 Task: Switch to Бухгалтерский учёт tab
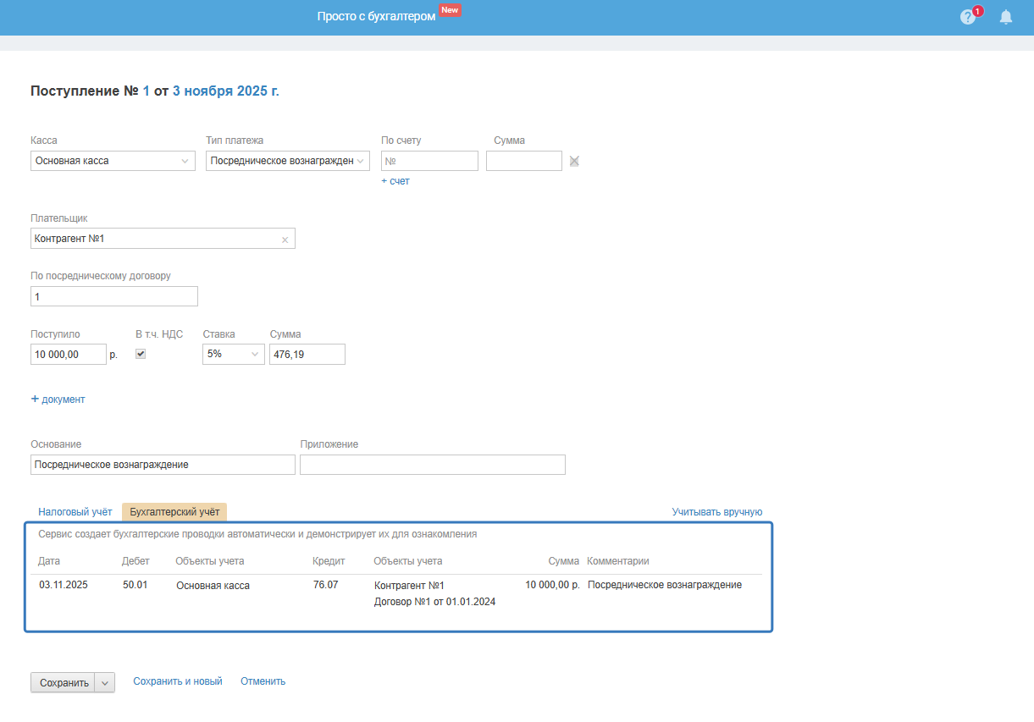(174, 512)
